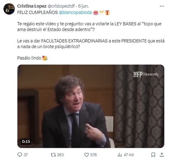Click the repost arrows icon
This screenshot has height=160, width=169.
tap(53, 155)
